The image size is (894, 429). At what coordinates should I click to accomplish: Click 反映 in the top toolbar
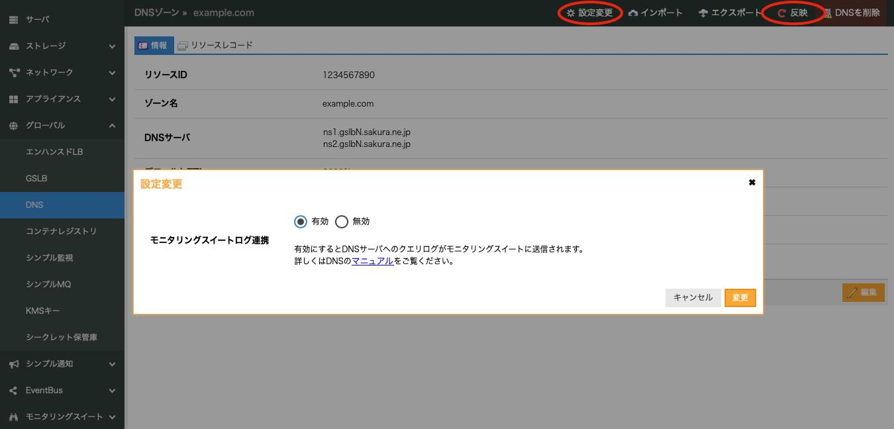[793, 13]
